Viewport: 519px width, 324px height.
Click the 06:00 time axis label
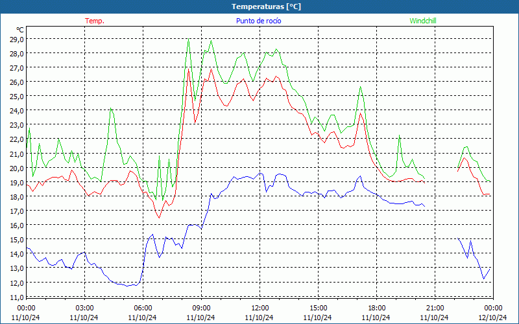pyautogui.click(x=143, y=308)
